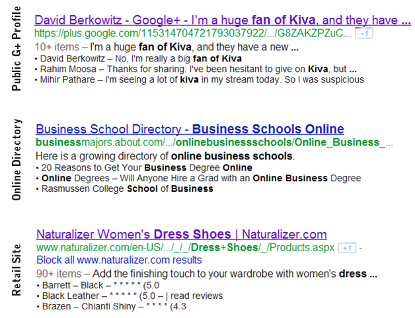Screen dimensions: 415x318
Task: Click the plus.google.com green URL
Action: 193,33
